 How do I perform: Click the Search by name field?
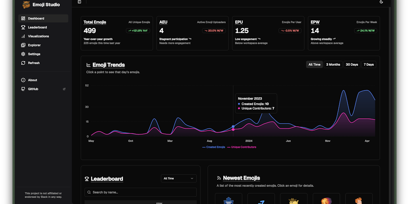click(x=141, y=192)
